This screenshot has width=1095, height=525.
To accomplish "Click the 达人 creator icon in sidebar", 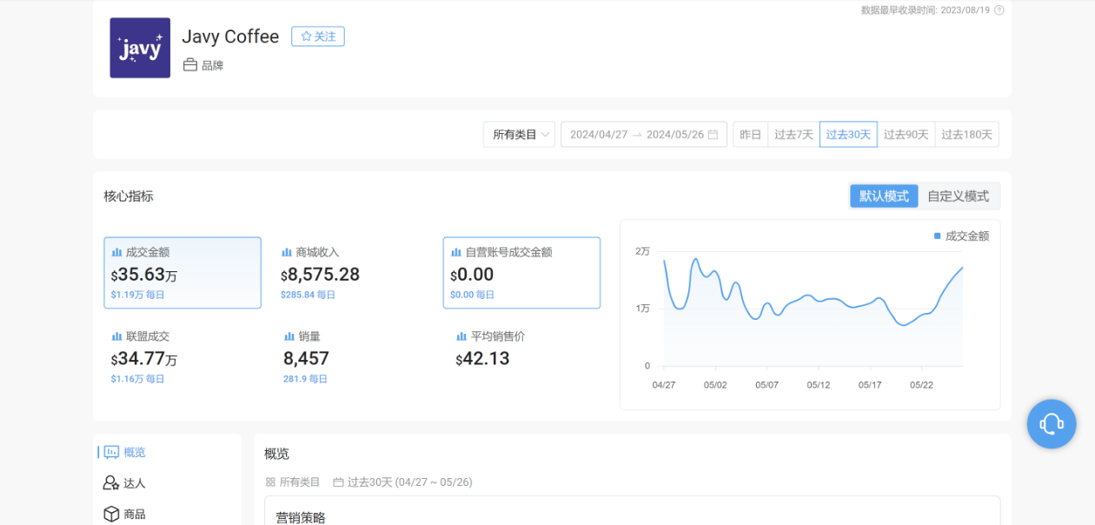I will point(111,483).
